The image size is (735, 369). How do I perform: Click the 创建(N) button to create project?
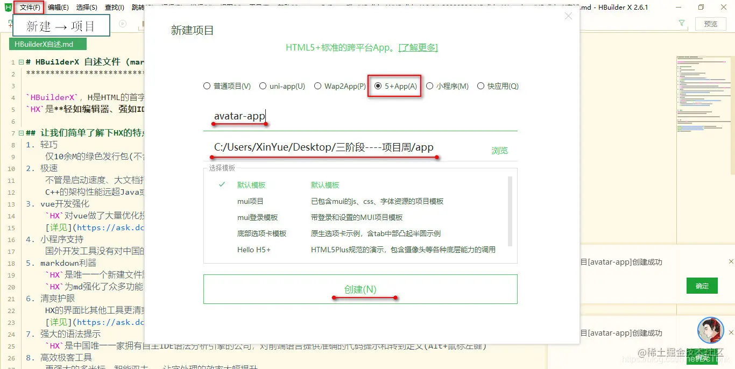pos(360,289)
